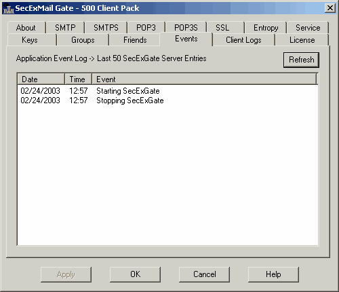The height and width of the screenshot is (292, 339).
Task: Close the SecExMail Gate dialog
Action: click(x=330, y=8)
